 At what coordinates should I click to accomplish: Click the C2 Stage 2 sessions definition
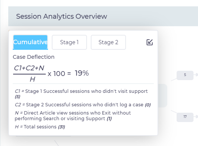point(83,105)
